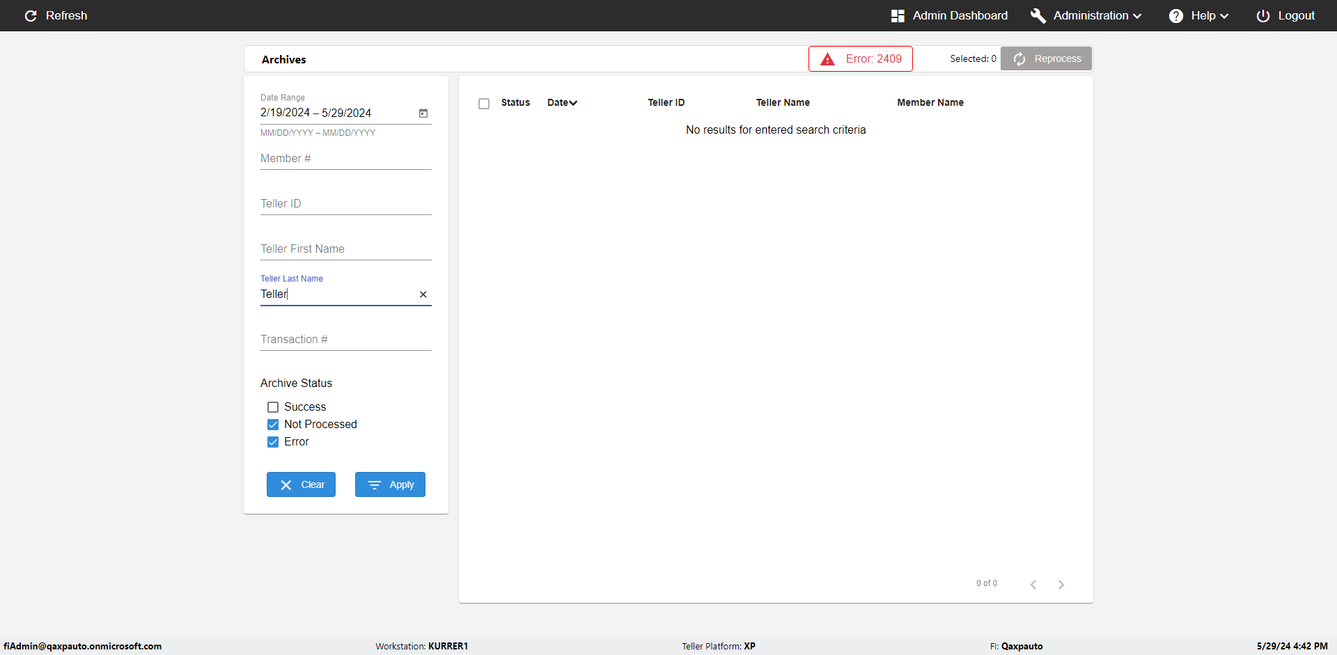
Task: Open the date range calendar picker icon
Action: (423, 113)
